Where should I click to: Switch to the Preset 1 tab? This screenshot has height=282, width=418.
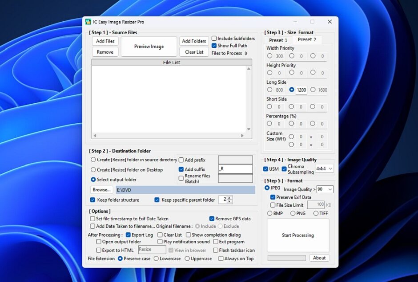click(x=278, y=40)
